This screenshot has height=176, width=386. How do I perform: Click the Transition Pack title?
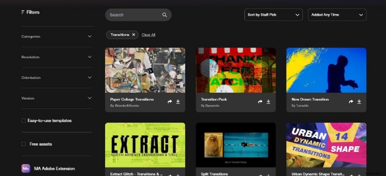(214, 100)
